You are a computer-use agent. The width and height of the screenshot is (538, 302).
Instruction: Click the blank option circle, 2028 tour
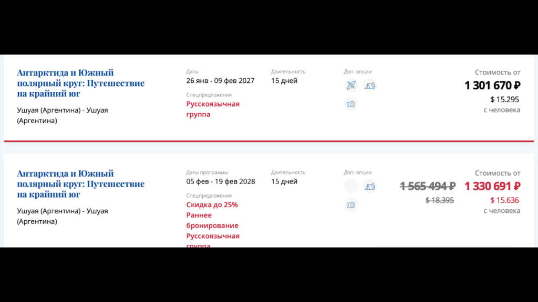[x=351, y=186]
